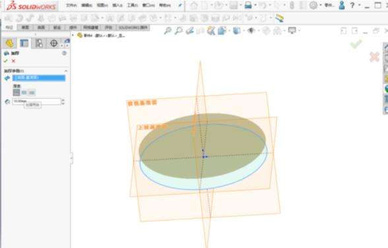
Task: Click the thickness spinner arrows
Action: pyautogui.click(x=63, y=102)
